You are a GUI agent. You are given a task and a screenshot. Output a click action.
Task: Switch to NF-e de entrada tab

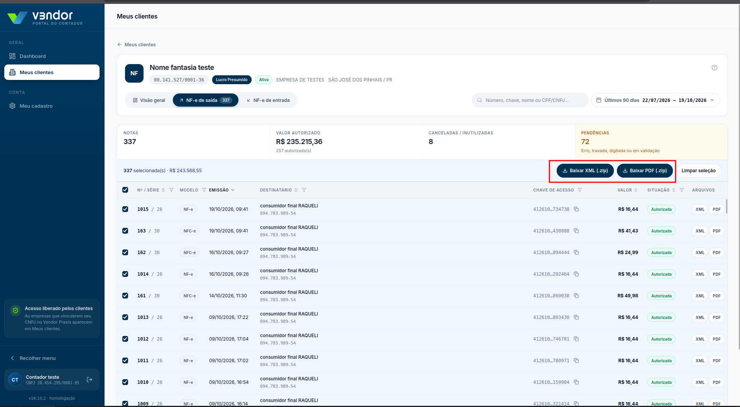pyautogui.click(x=268, y=100)
